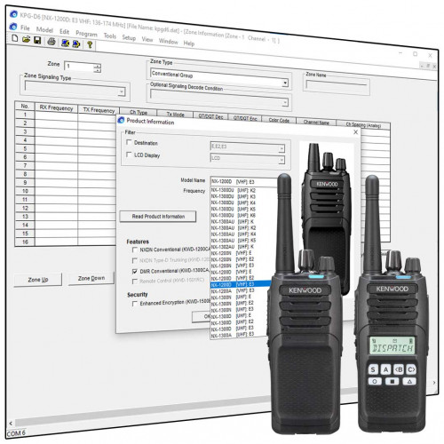Open the Help menu
The image size is (444, 444).
[189, 44]
